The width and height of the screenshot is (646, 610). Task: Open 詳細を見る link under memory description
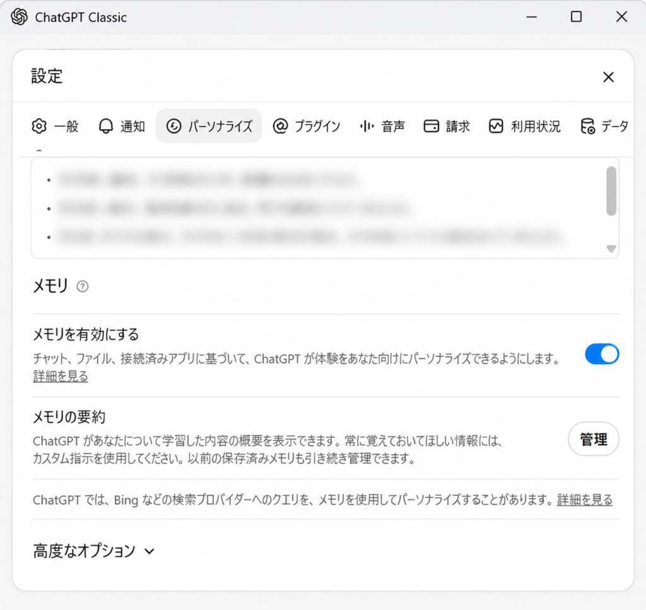60,376
